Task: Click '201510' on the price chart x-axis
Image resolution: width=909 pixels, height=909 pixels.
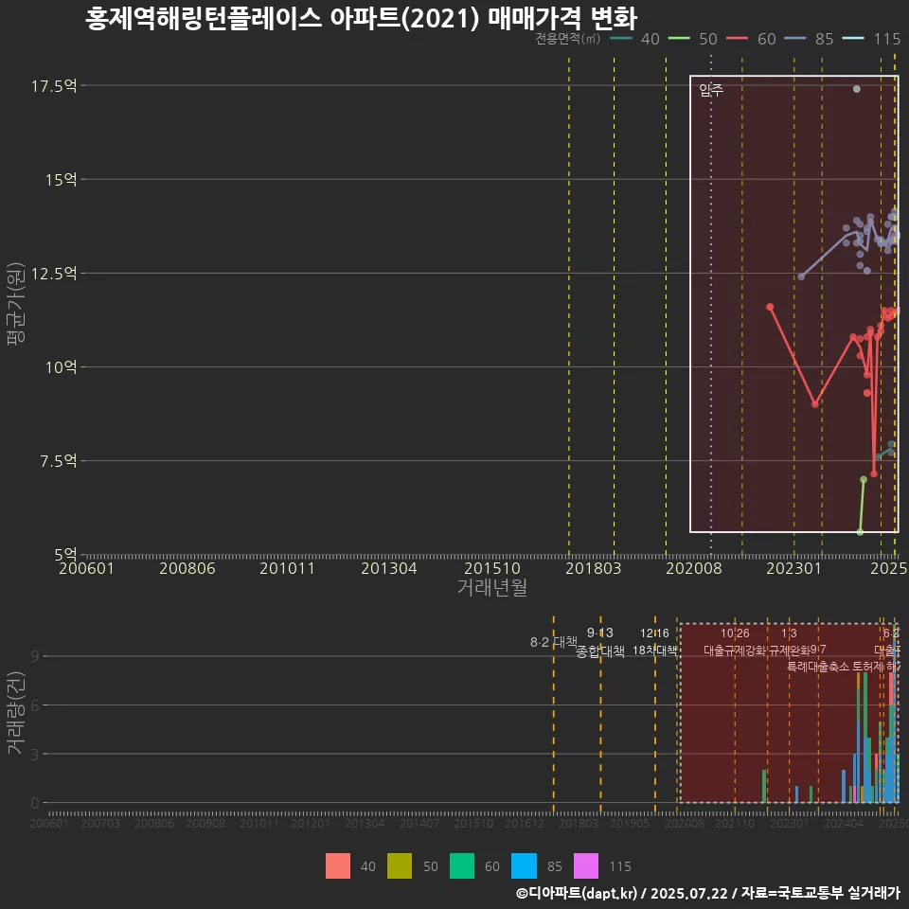Action: 492,568
